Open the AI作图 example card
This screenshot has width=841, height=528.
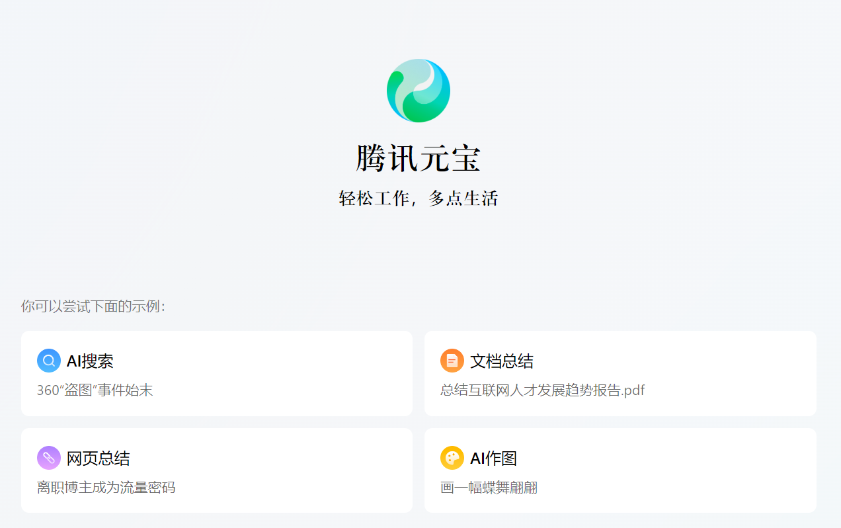(x=620, y=470)
